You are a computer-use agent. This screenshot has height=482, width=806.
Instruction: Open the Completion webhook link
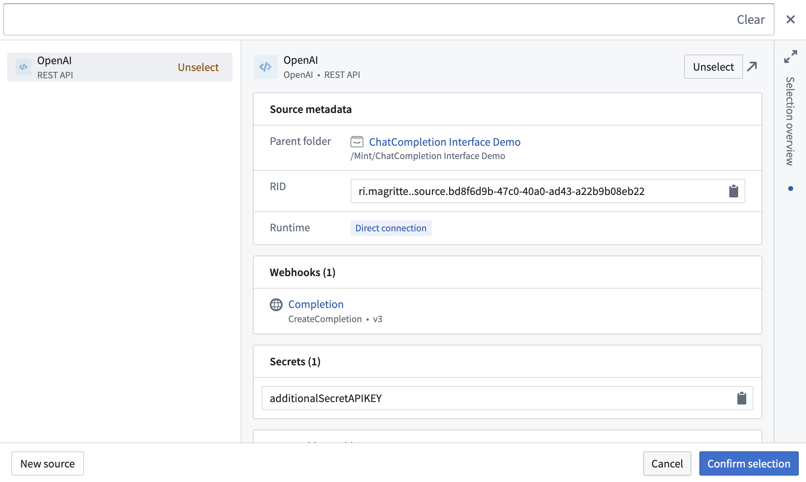[x=316, y=304]
